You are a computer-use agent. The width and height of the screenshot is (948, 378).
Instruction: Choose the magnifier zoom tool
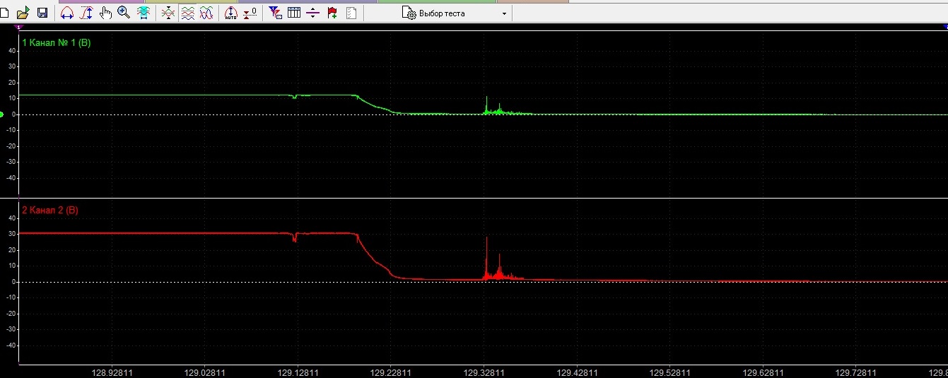click(x=124, y=13)
